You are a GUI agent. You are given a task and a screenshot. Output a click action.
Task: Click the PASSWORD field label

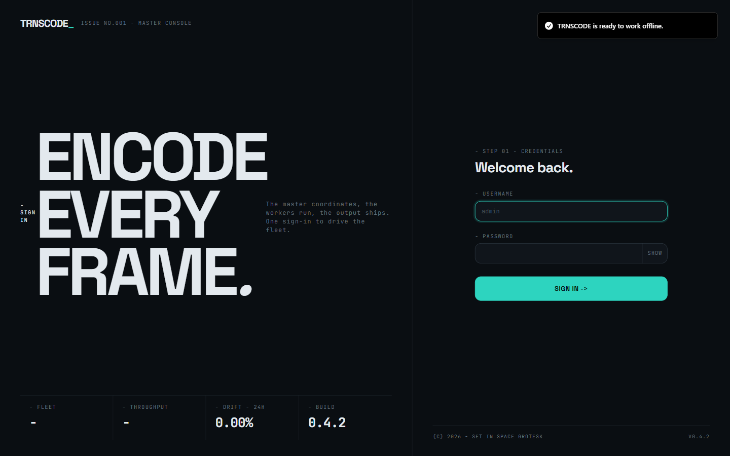[x=494, y=237]
